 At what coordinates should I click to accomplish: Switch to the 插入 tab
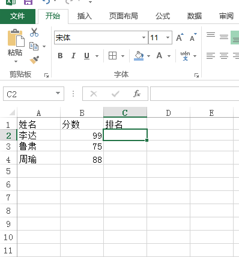(85, 16)
